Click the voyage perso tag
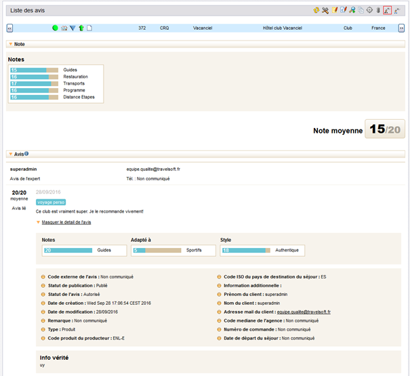 (x=50, y=202)
